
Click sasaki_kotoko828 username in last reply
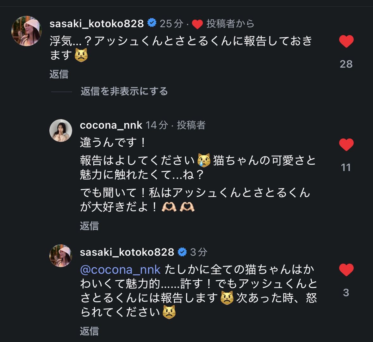[x=127, y=252]
